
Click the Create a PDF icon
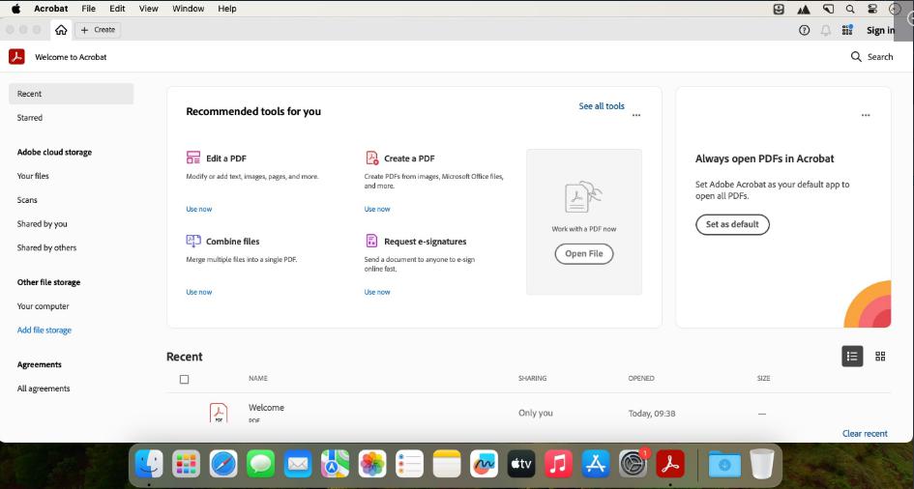tap(372, 158)
